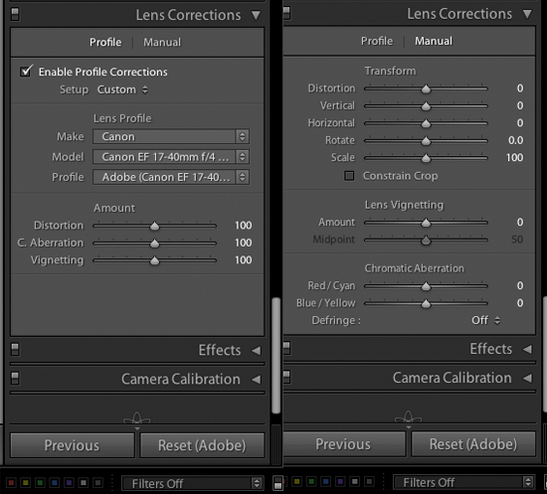The width and height of the screenshot is (547, 494).
Task: Expand Effects in the Manual-view panel
Action: pyautogui.click(x=527, y=349)
